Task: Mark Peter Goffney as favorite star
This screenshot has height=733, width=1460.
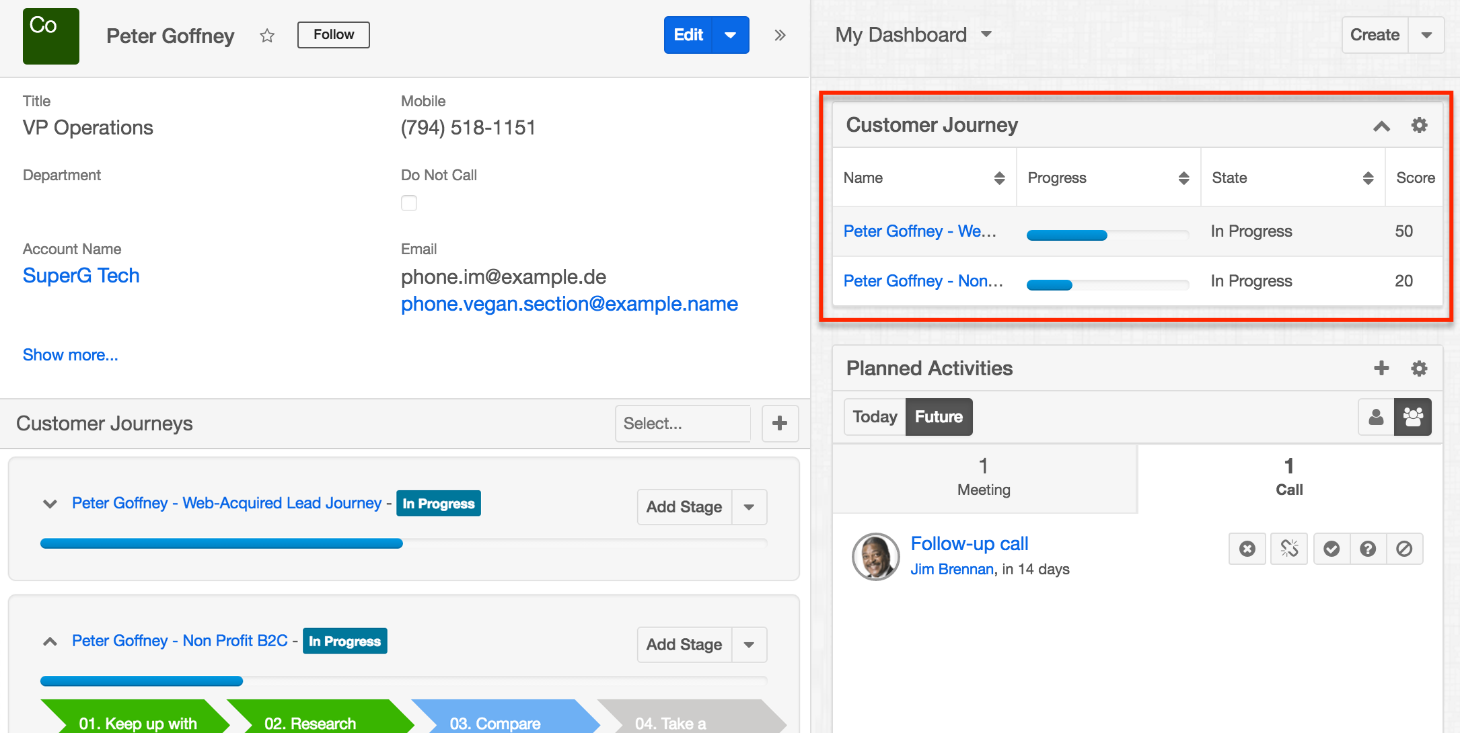Action: (267, 36)
